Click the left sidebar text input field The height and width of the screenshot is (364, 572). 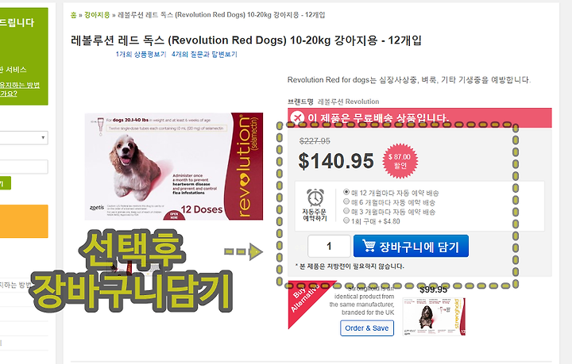coord(22,167)
